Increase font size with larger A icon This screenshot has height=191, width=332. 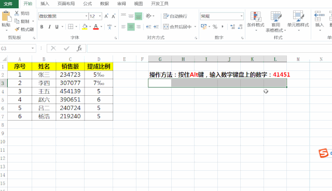pos(106,16)
